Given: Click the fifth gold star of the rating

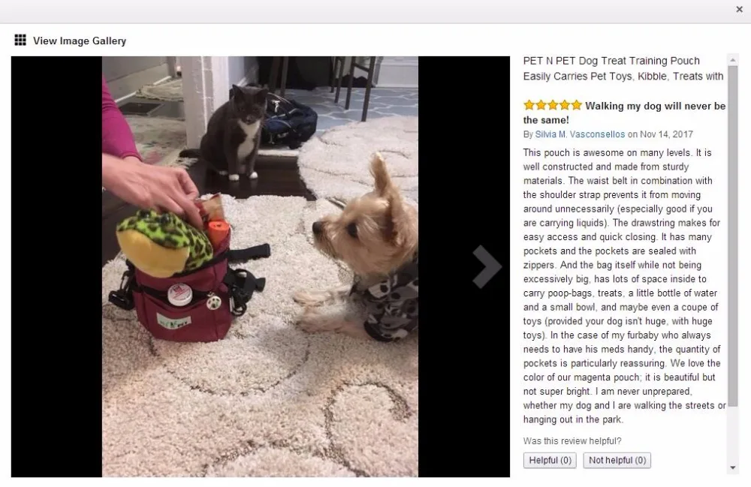Looking at the screenshot, I should coord(576,105).
